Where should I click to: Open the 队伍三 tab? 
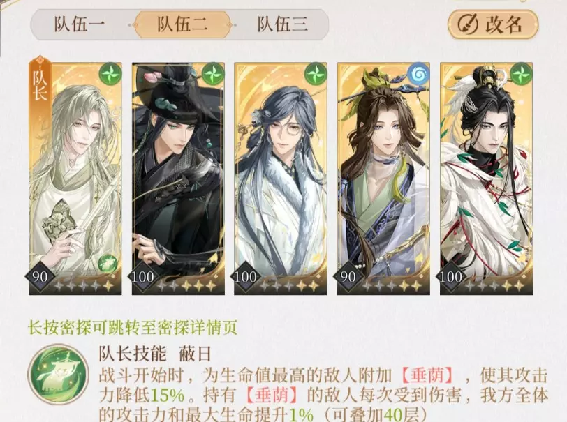coord(282,24)
